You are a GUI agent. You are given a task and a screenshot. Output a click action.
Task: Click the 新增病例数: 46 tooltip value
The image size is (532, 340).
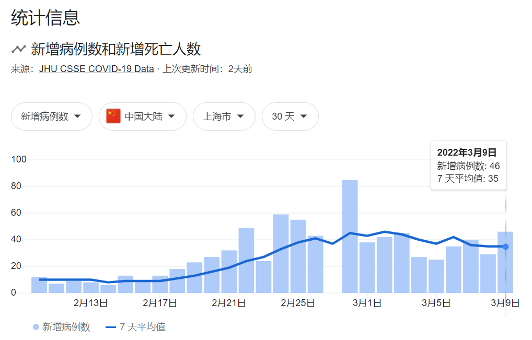point(468,166)
